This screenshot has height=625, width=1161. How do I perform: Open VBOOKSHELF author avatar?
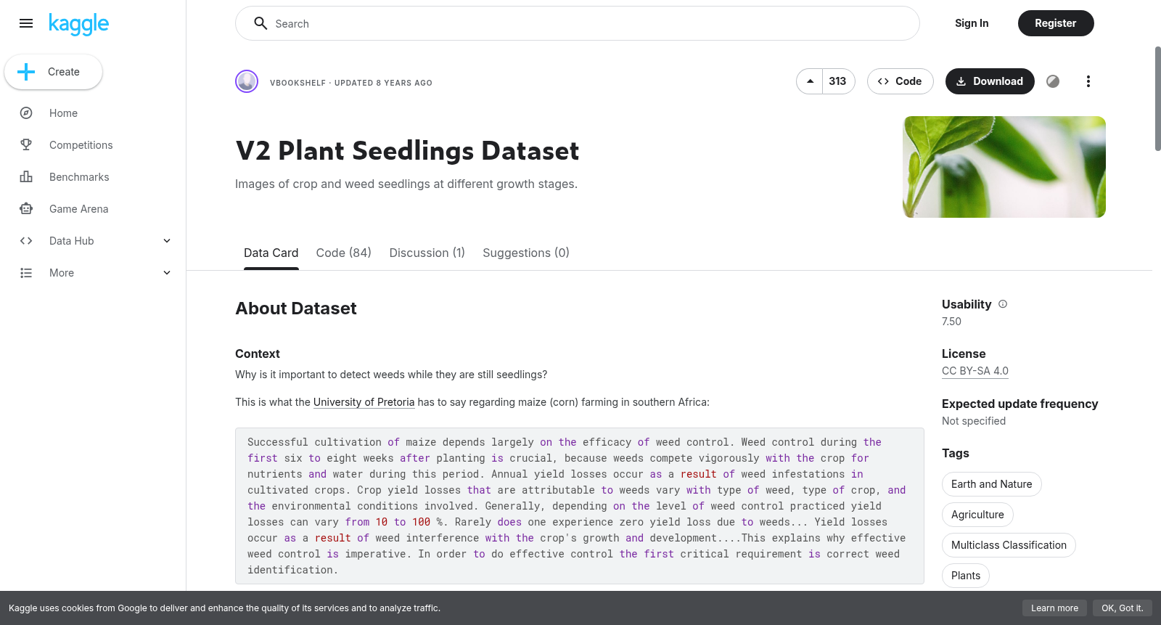[x=247, y=81]
